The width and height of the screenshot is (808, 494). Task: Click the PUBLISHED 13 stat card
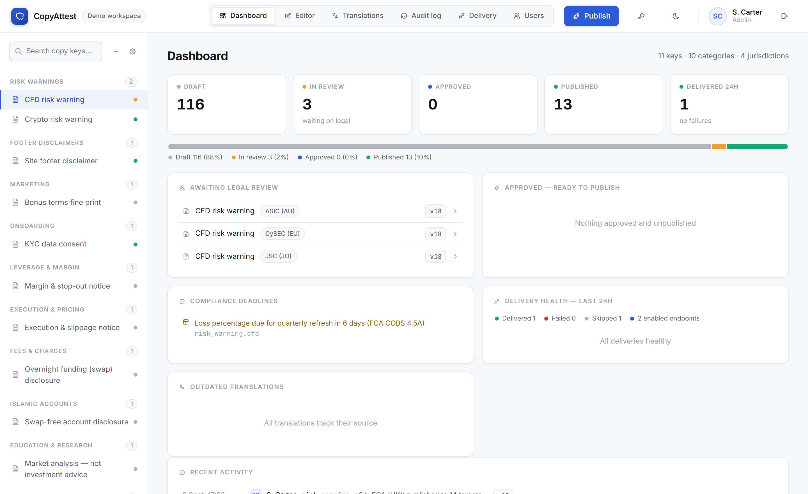tap(603, 104)
